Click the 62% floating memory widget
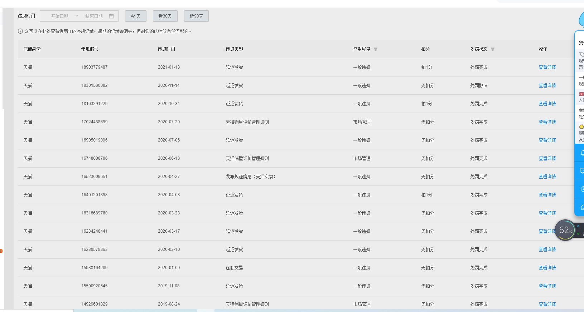The height and width of the screenshot is (312, 584). (x=565, y=230)
